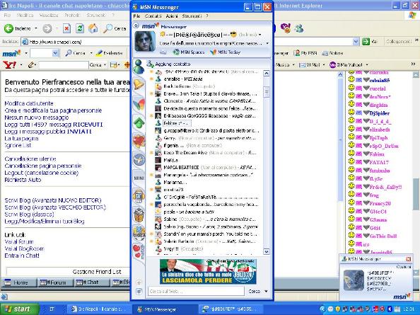Open the red hearts sidebar tab
Image resolution: width=420 pixels, height=315 pixels.
pos(139,141)
